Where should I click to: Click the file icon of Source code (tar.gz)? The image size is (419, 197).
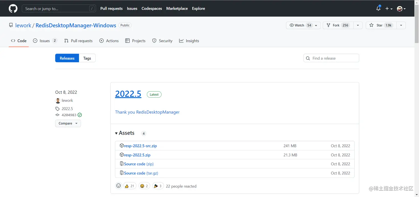122,173
